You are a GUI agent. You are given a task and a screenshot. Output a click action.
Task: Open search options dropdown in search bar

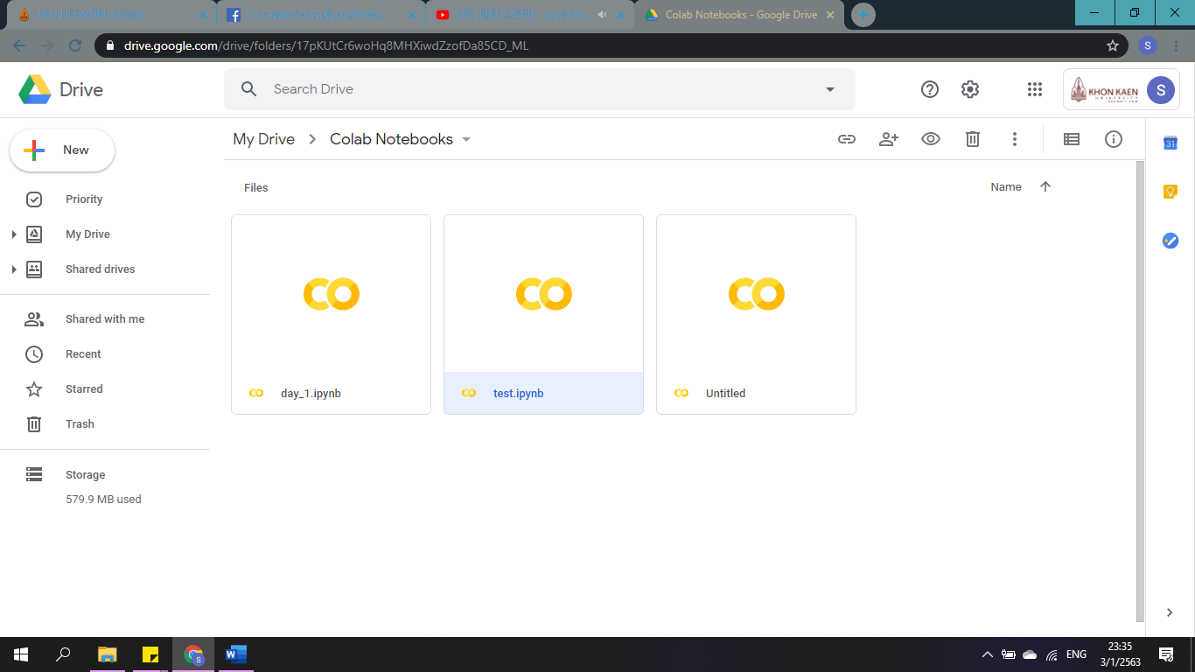(x=830, y=89)
